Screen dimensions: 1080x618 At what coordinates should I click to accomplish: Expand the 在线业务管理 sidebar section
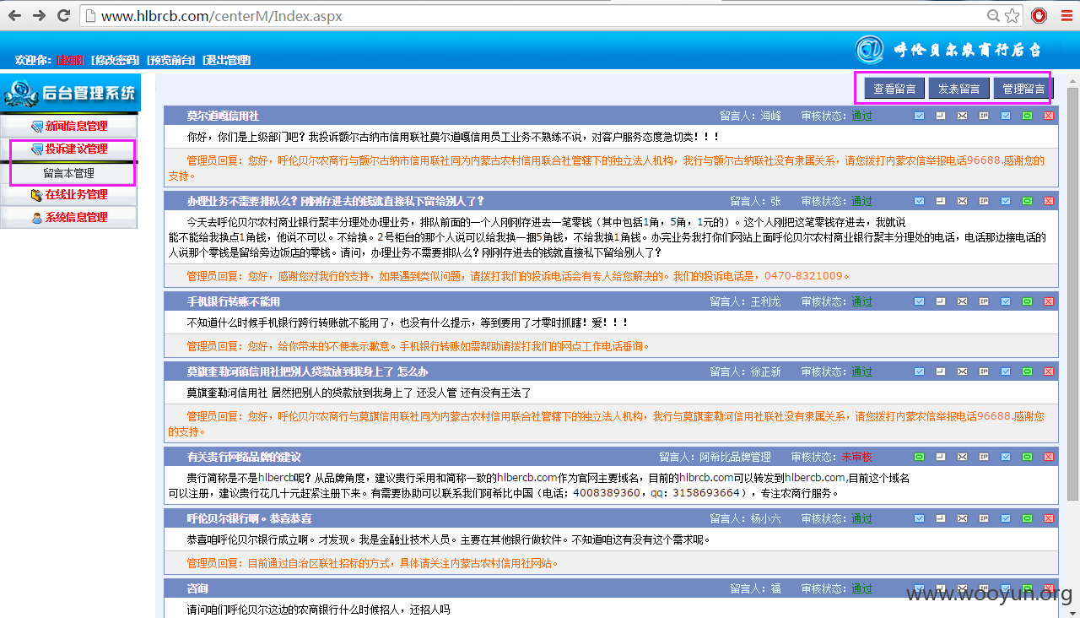pyautogui.click(x=68, y=195)
